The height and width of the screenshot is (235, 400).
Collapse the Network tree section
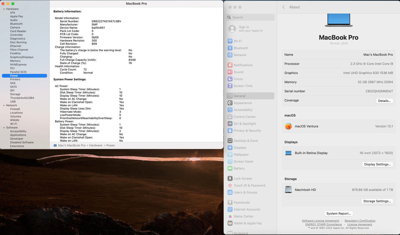click(x=4, y=105)
